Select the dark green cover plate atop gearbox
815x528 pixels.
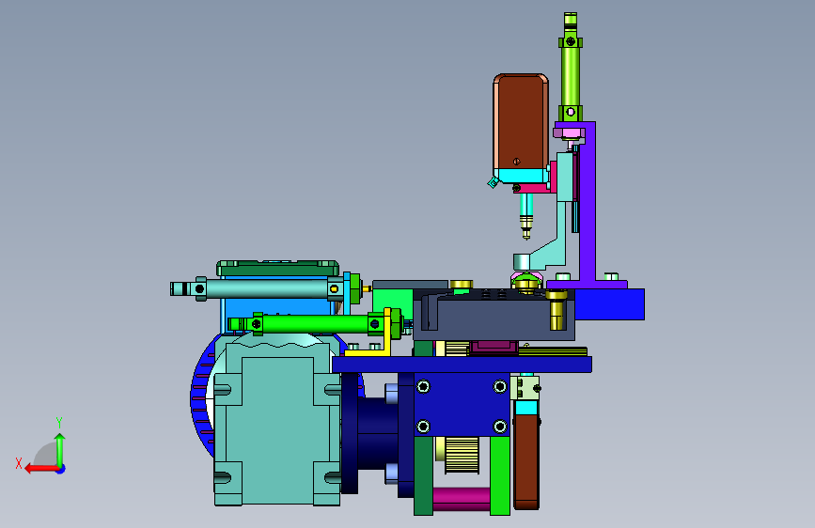277,268
